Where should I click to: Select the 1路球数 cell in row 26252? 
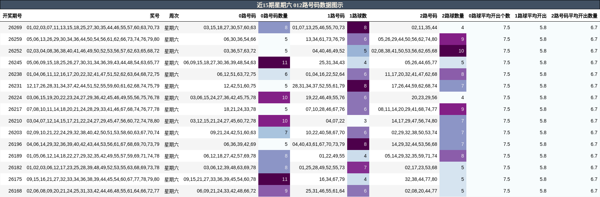(x=358, y=51)
